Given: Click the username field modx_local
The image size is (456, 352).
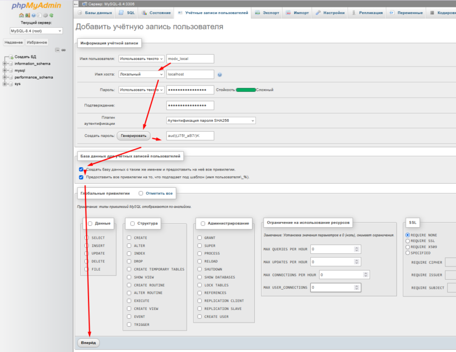Looking at the screenshot, I should (x=190, y=59).
